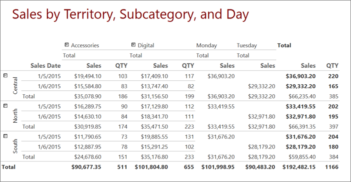Viewport: 351px width, 182px height.
Task: Click North 1/6/2015 date cell
Action: coord(49,117)
